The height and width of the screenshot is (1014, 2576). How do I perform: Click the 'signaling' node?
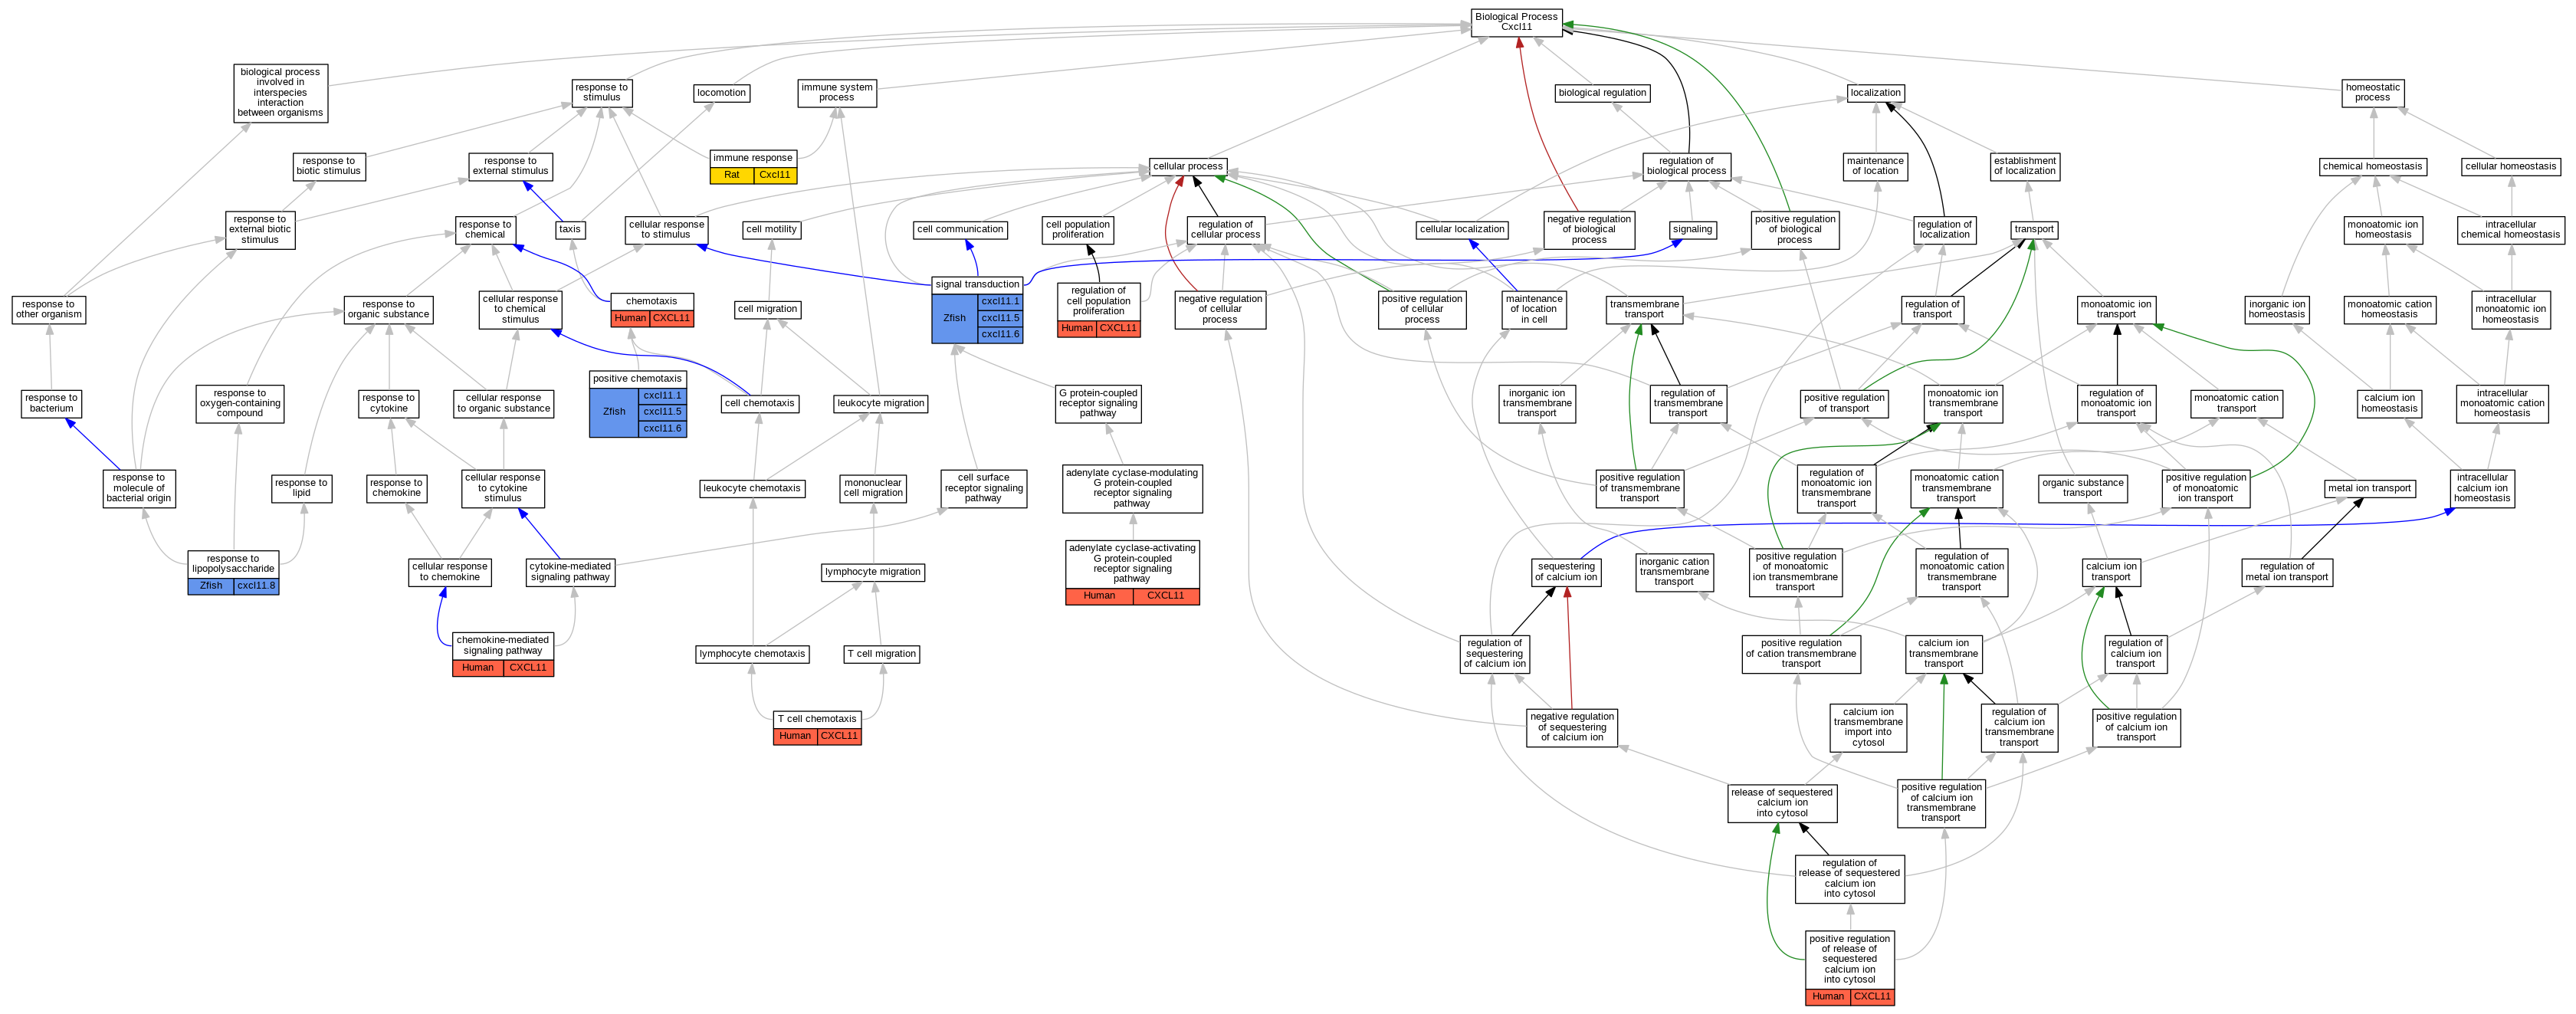(1692, 230)
